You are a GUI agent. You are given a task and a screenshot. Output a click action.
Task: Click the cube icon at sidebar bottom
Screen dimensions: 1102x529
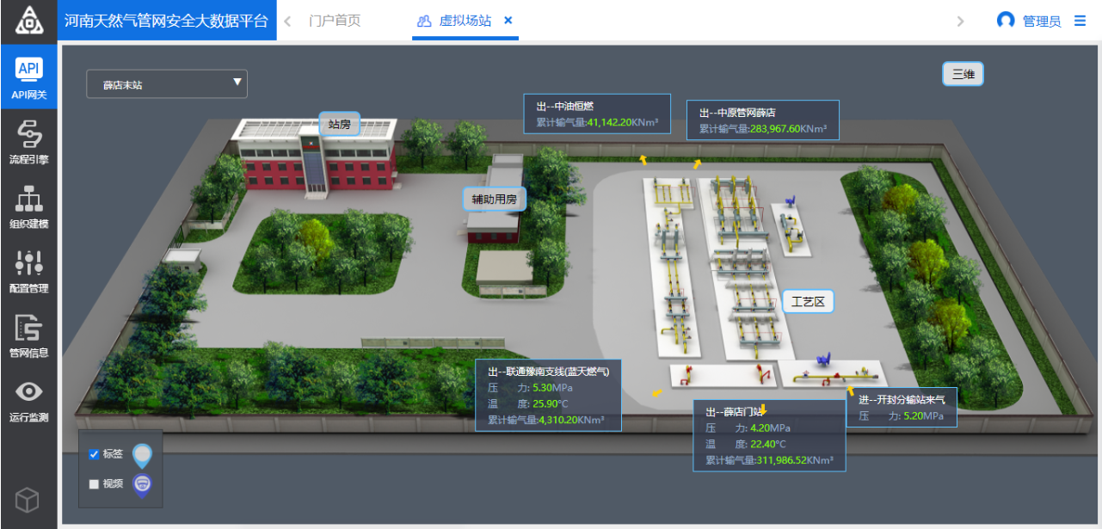tap(28, 500)
